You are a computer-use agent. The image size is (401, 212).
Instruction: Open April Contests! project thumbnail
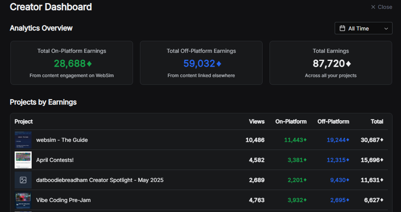click(x=23, y=160)
